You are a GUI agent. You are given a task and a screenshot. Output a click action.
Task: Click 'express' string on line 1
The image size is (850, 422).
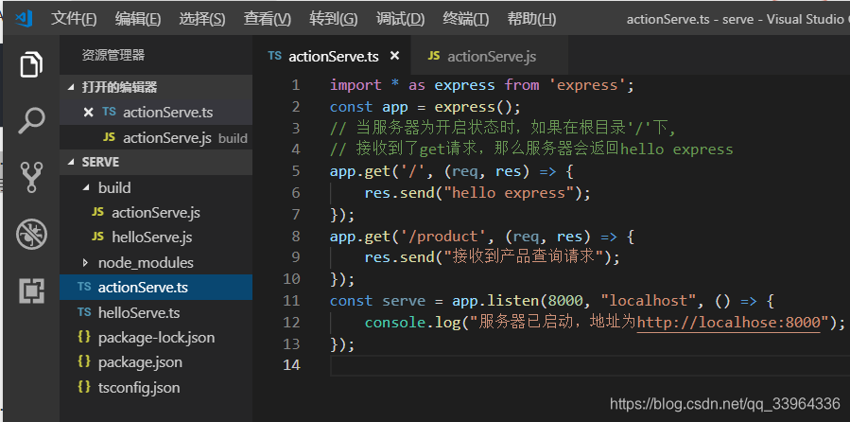tap(588, 85)
